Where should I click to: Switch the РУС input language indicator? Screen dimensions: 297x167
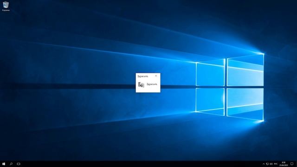276,164
